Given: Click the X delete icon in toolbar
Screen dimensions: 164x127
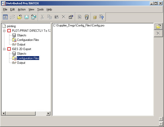Looking at the screenshot, I should tap(64, 17).
